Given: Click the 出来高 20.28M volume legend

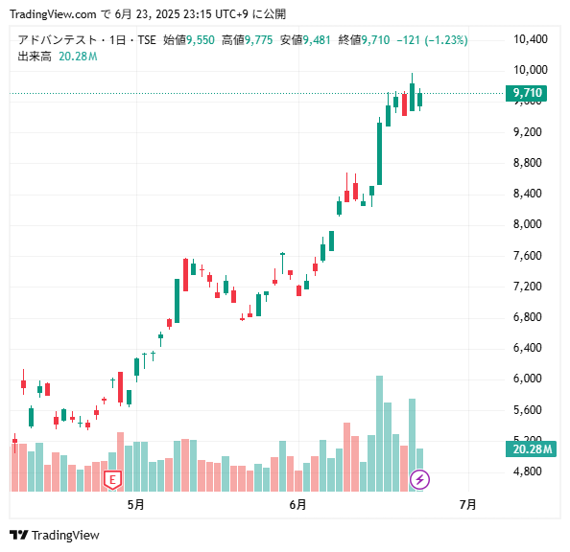Looking at the screenshot, I should pos(58,57).
